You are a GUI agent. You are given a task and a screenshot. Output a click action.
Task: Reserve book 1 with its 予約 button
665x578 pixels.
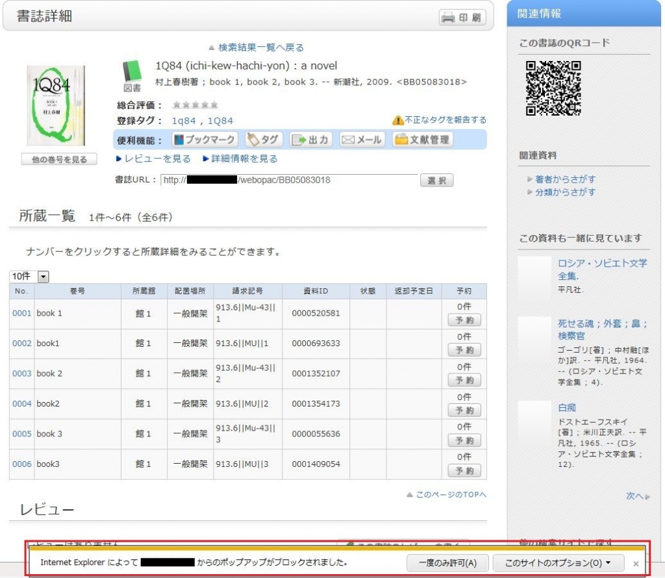(x=463, y=320)
